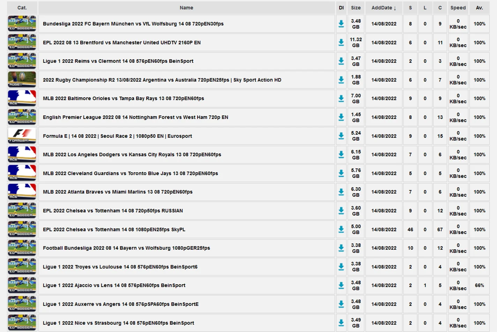Click seeders count 46 for Chelsea vs Tottenham SkyPL

(x=410, y=229)
